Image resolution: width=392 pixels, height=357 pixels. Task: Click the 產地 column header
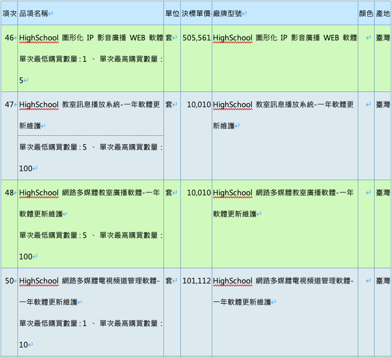tap(383, 13)
